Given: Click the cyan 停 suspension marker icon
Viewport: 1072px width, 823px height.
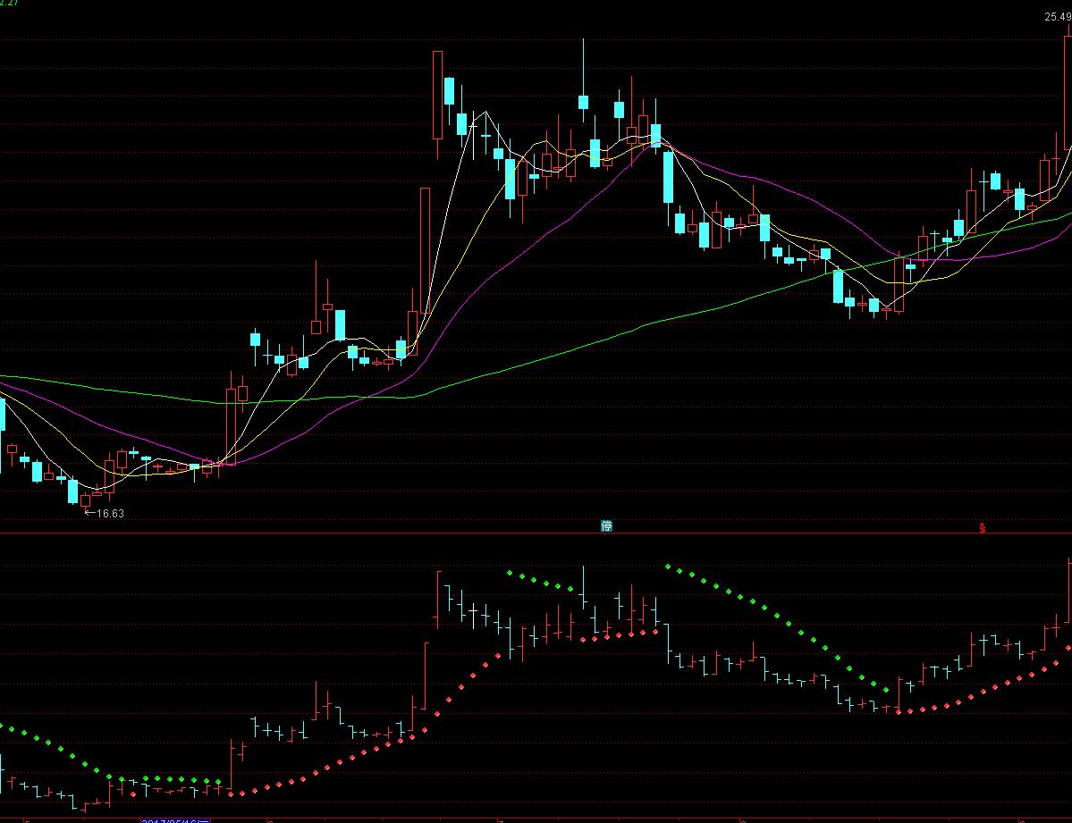Looking at the screenshot, I should [607, 526].
